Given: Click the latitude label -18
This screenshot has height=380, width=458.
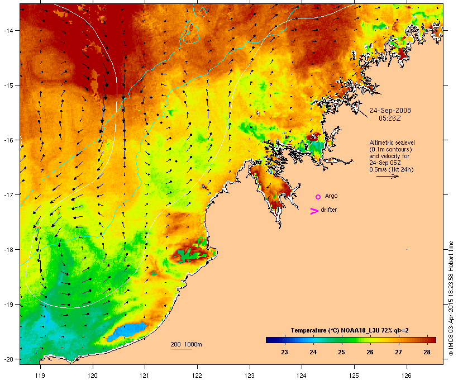Looking at the screenshot, I should click(8, 250).
